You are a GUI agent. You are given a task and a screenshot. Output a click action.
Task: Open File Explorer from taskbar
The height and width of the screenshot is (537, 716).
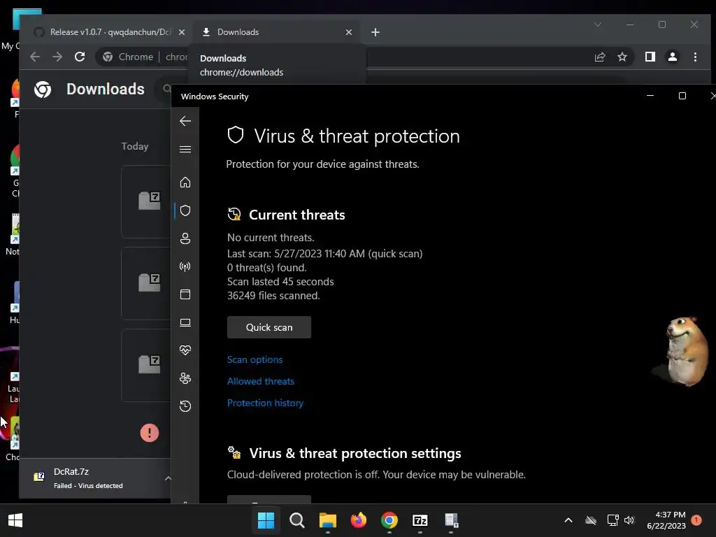pos(327,520)
